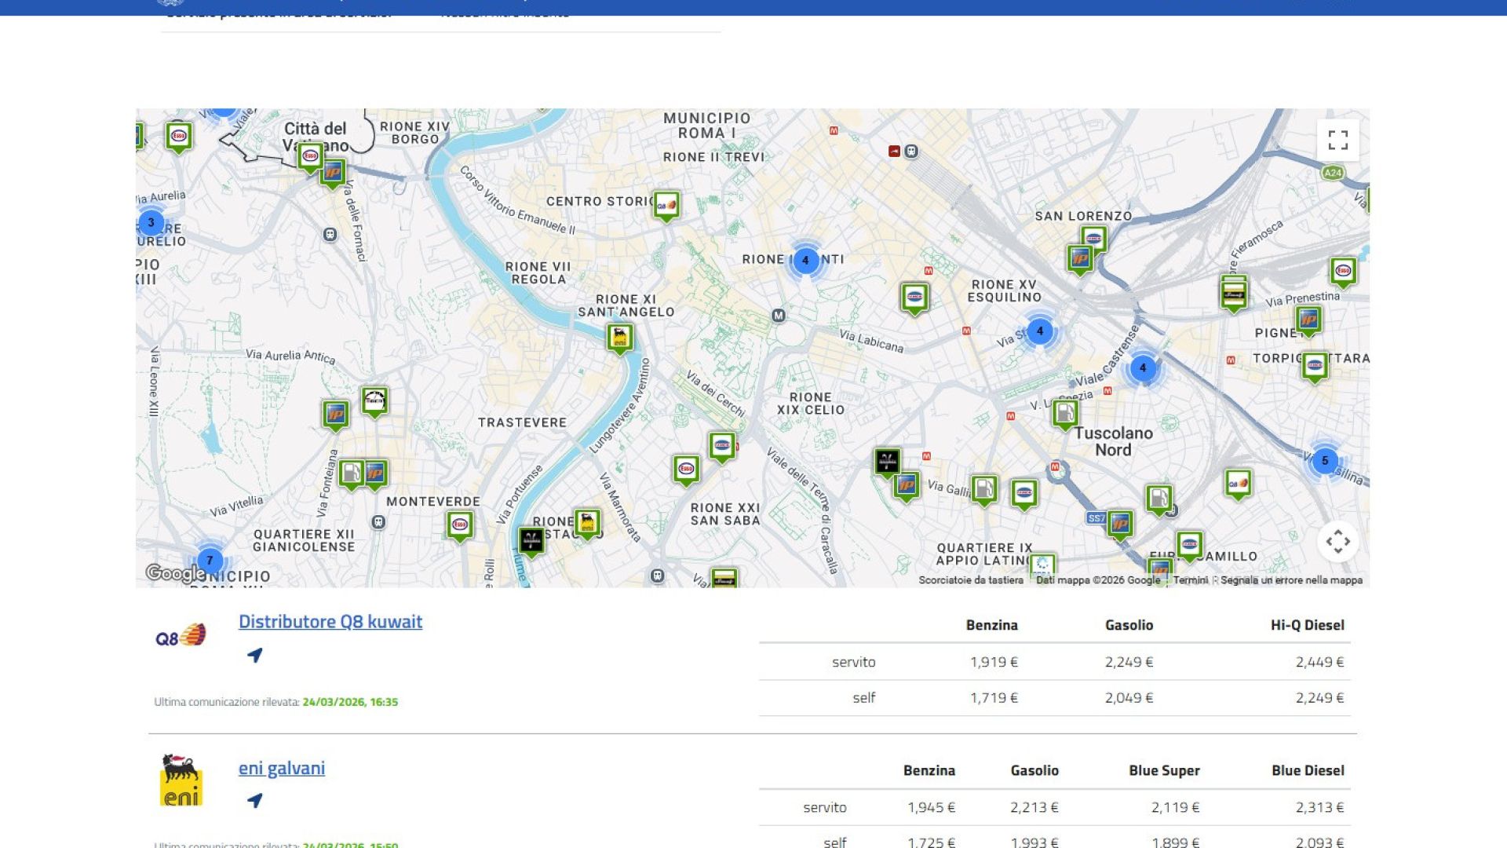Click IP marker below San Lorenzo label
The image size is (1507, 848).
click(1080, 258)
